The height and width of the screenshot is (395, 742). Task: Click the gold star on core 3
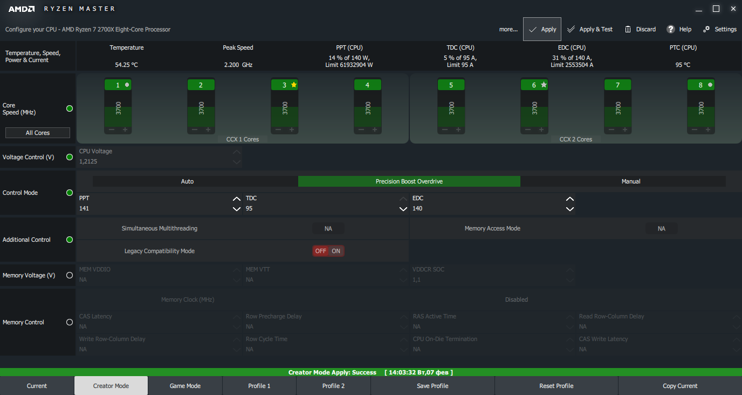293,85
